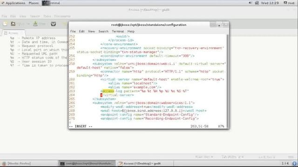Viewport: 298px width, 167px height.
Task: Click the '%a - Remote IP address' line in gedit
Action: click(33, 38)
